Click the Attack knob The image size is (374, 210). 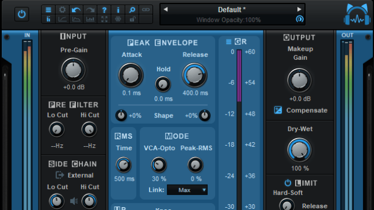tap(131, 75)
